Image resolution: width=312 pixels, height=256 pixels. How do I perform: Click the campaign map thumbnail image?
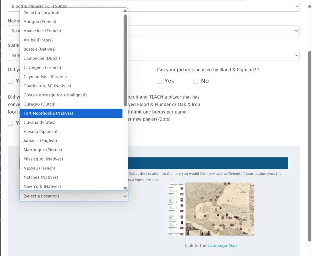pyautogui.click(x=211, y=209)
